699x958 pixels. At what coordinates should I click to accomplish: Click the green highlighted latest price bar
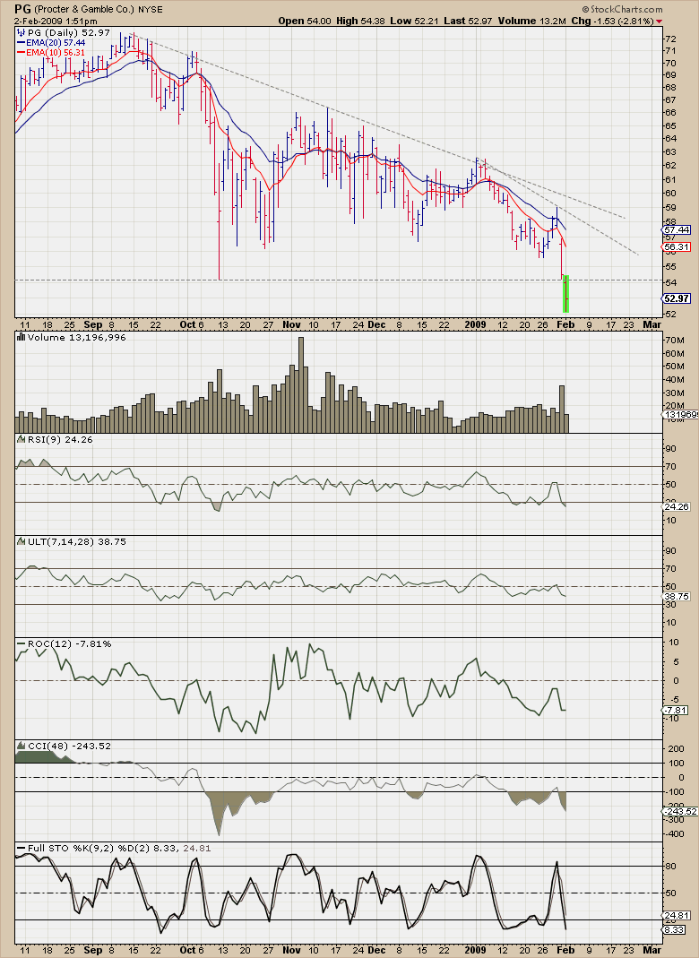(565, 293)
